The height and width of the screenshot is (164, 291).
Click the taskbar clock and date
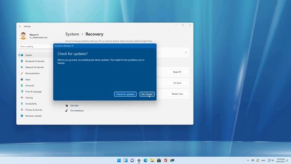click(x=281, y=160)
